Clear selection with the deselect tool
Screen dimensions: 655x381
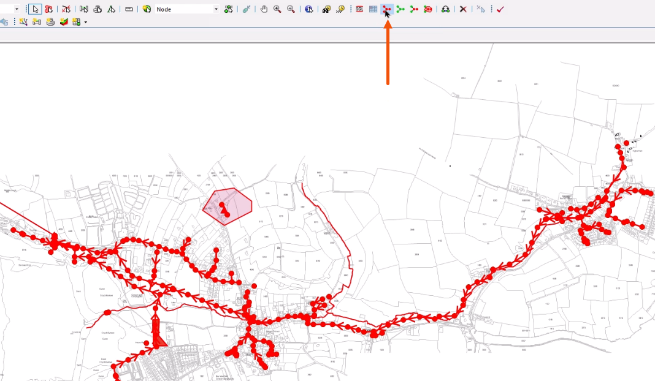(66, 9)
